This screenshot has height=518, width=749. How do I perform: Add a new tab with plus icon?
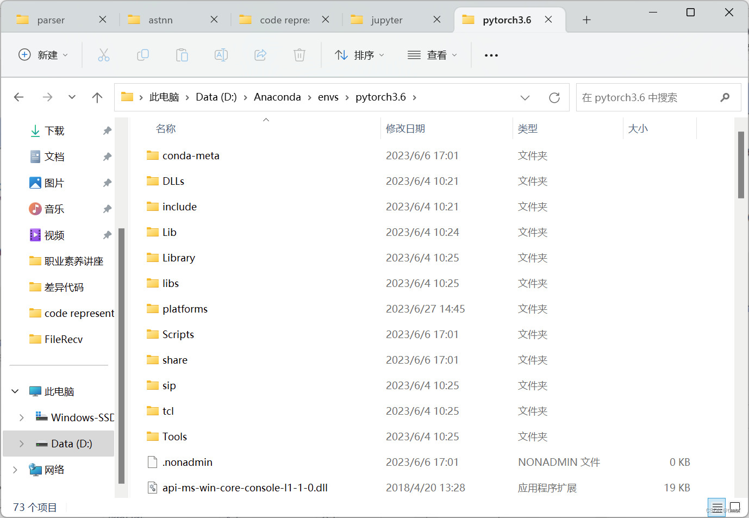[x=586, y=20]
